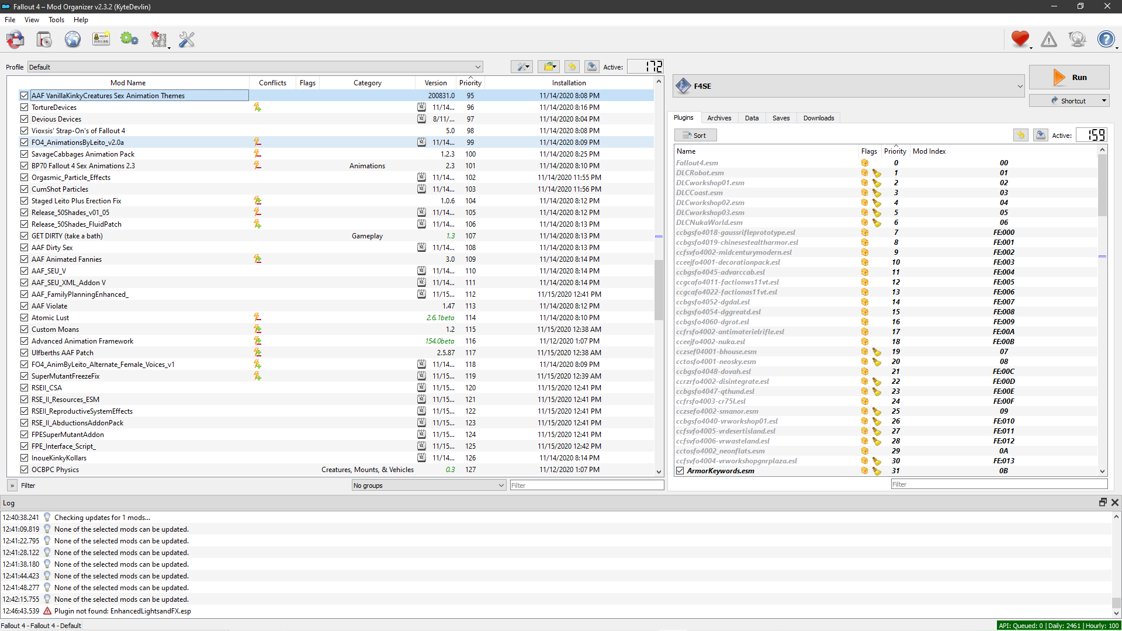Click version date icon for RSE_II_Resources_ESM

(x=421, y=400)
